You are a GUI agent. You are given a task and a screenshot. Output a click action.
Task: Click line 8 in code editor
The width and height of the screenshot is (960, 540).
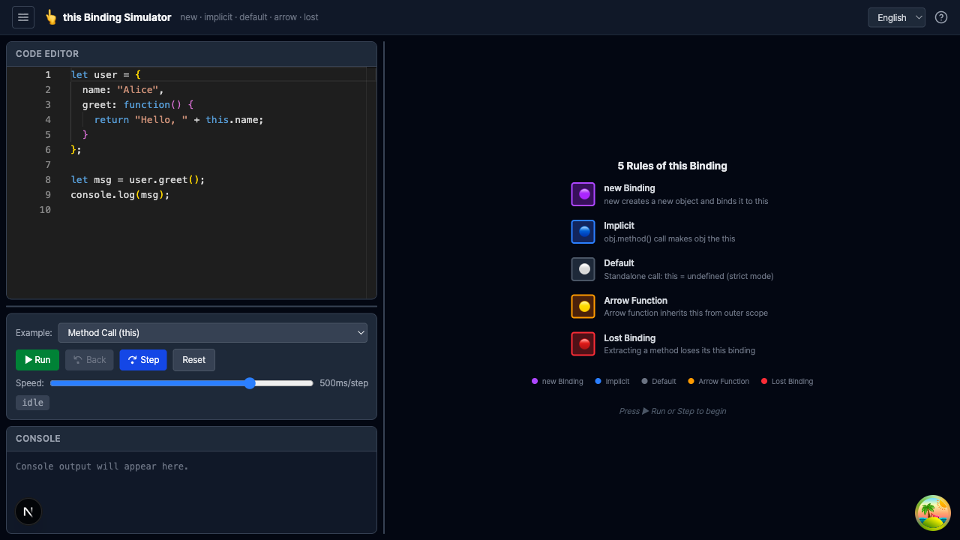coord(137,180)
